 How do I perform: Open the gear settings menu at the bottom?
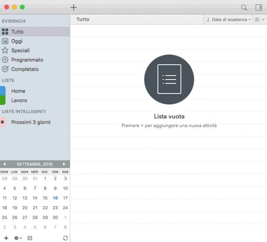18,238
